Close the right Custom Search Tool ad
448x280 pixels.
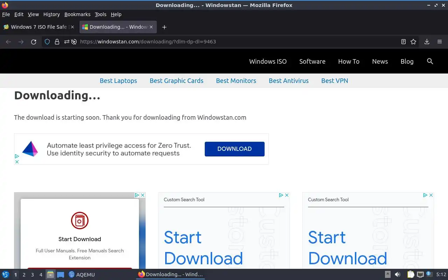(431, 195)
